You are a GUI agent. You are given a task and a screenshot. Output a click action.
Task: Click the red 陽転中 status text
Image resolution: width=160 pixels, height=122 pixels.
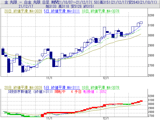pos(60,91)
